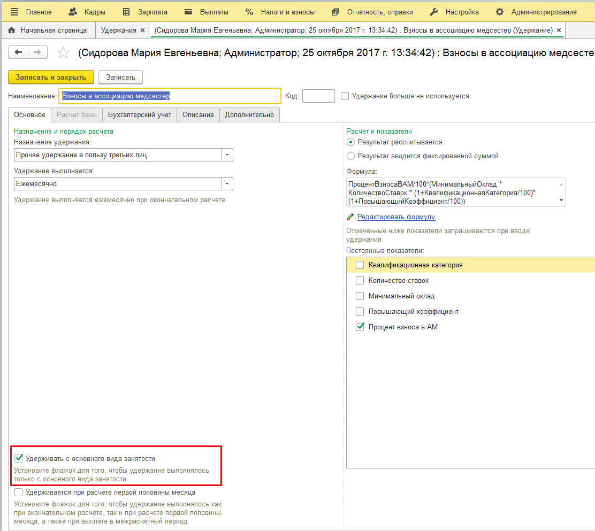Uncheck Удерживать с основного вида занятости
The image size is (595, 531).
(x=19, y=458)
